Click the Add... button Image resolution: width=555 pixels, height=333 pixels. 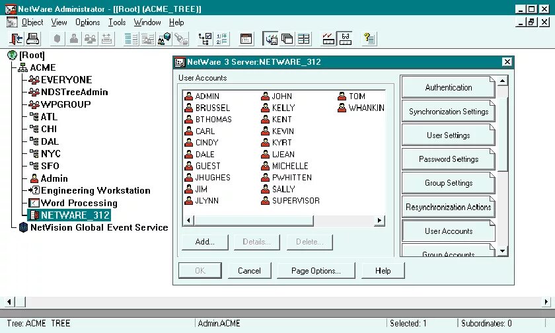click(205, 242)
